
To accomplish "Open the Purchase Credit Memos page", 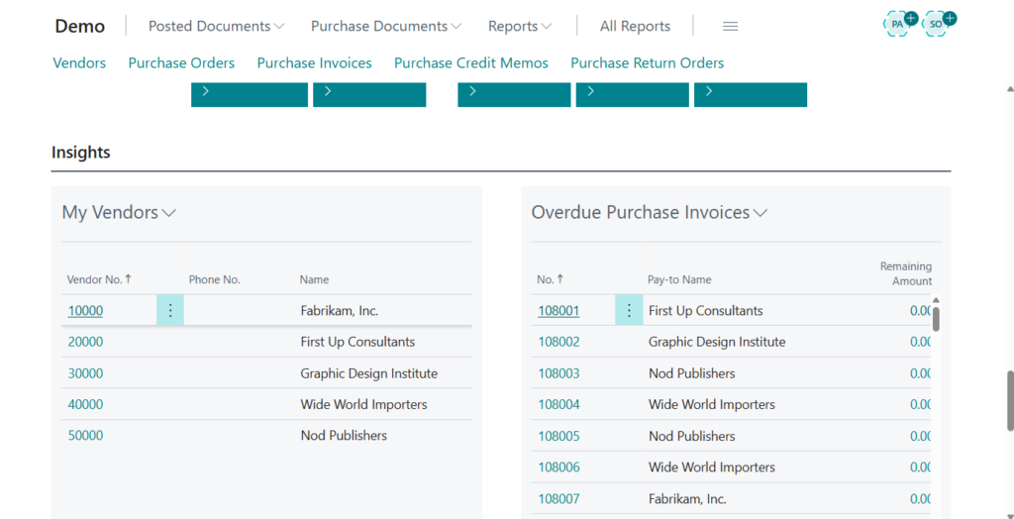I will [470, 62].
